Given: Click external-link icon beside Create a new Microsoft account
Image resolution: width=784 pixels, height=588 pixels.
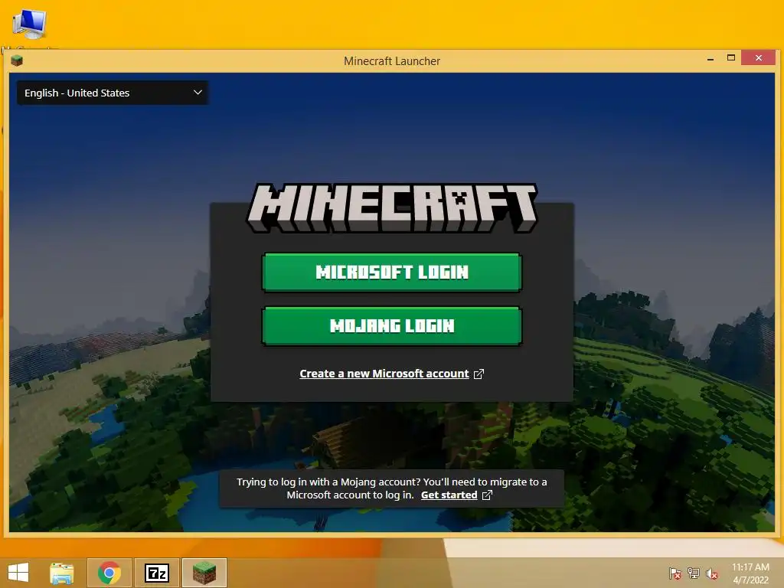Looking at the screenshot, I should coord(479,374).
